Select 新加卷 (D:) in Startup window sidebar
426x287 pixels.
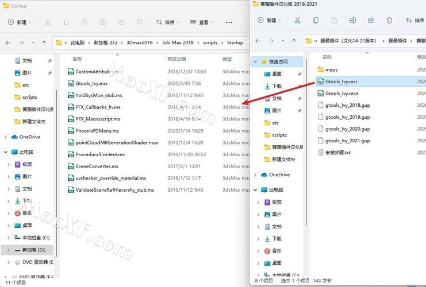[27, 250]
